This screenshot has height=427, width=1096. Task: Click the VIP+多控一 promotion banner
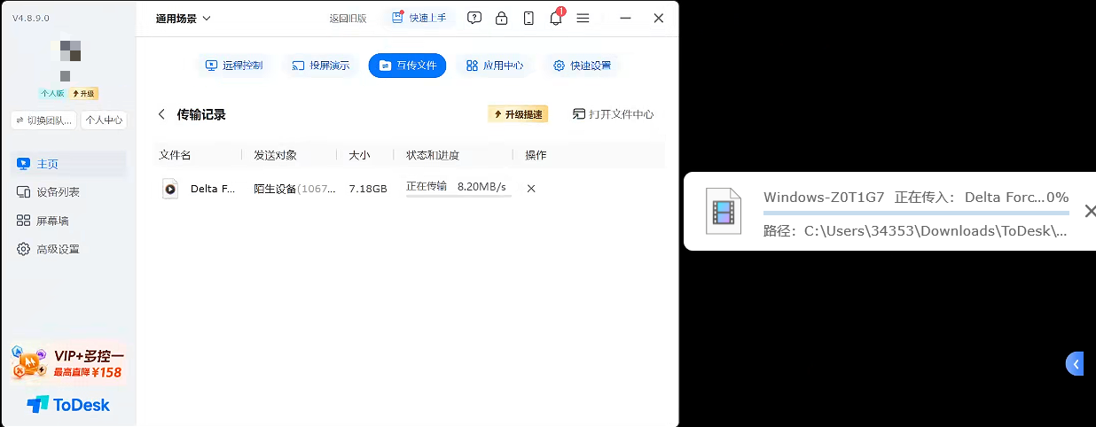tap(68, 362)
